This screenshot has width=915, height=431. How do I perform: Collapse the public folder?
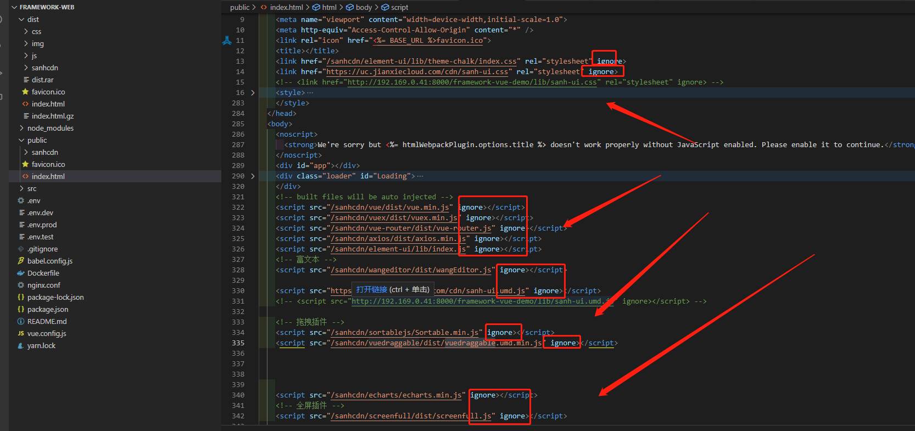(x=21, y=141)
